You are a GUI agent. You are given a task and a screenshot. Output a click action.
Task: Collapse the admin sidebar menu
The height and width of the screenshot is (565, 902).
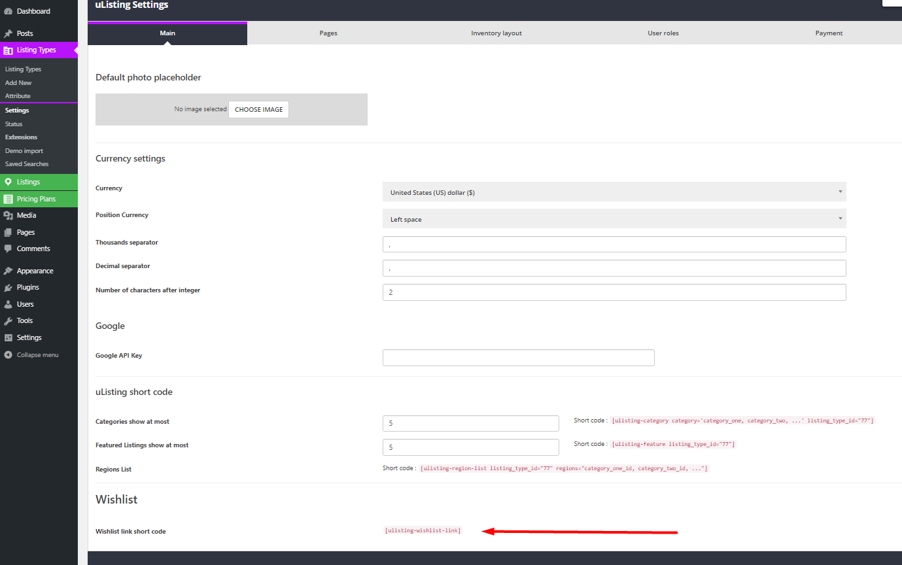31,355
